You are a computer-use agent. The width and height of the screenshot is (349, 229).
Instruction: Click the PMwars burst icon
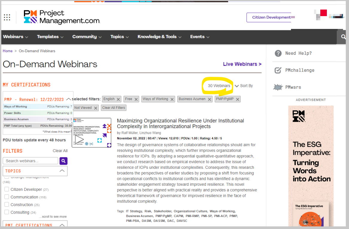278,87
